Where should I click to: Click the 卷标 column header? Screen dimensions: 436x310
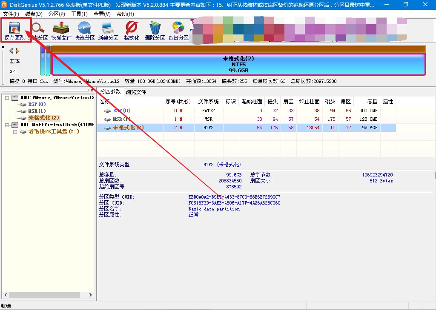[130, 102]
